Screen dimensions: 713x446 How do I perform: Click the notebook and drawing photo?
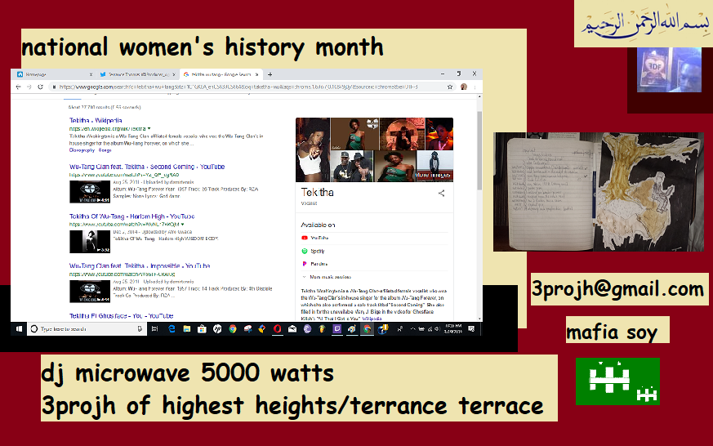tap(599, 192)
